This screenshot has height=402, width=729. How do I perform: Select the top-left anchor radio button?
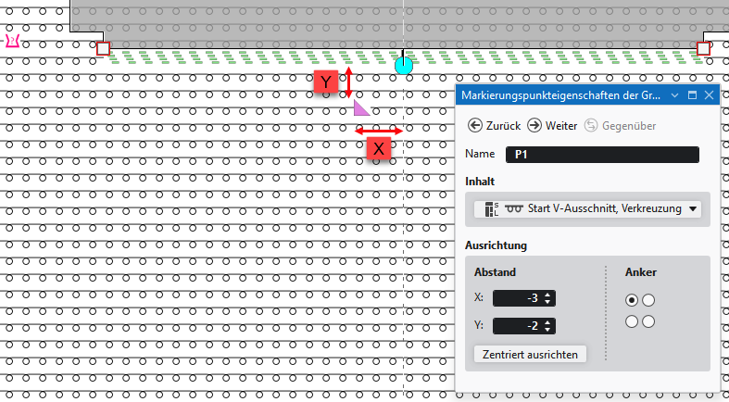tap(632, 300)
